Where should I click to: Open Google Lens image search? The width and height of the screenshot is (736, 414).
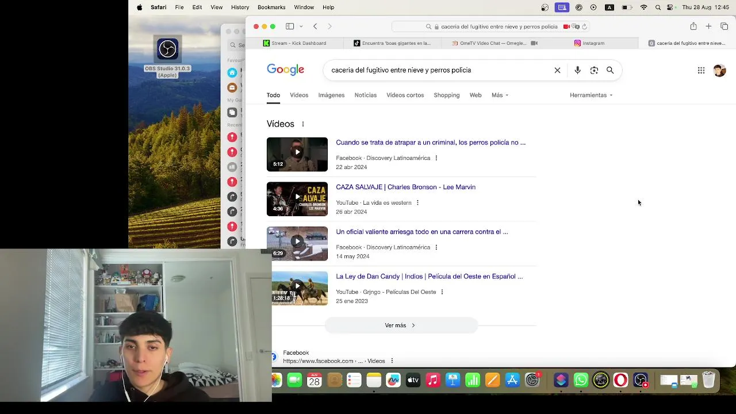point(594,70)
